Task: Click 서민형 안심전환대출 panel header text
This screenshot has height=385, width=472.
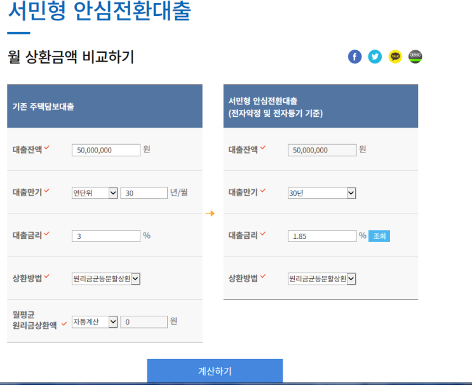Action: [x=276, y=107]
